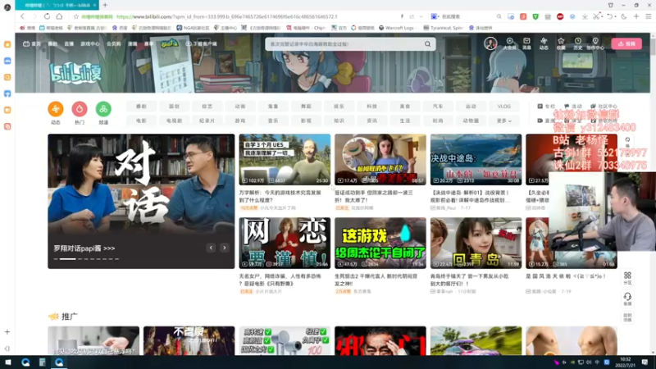
Task: Open 会员购 in bilibili top nav
Action: pos(114,44)
